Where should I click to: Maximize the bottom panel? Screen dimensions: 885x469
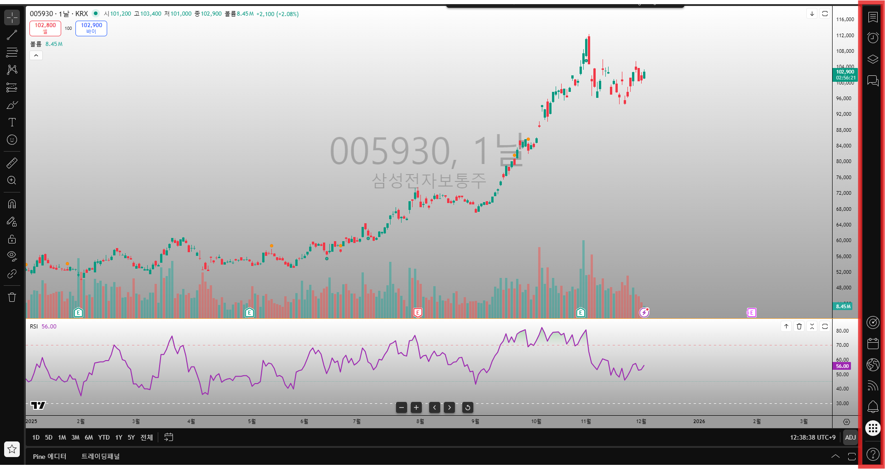tap(852, 456)
